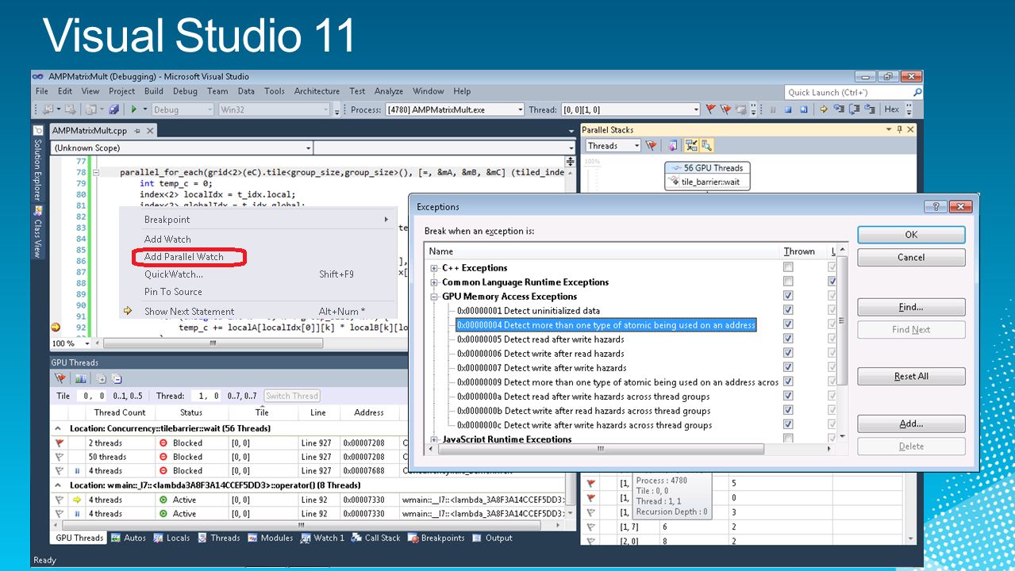
Task: Click the Step Into icon in debug toolbar
Action: 839,109
